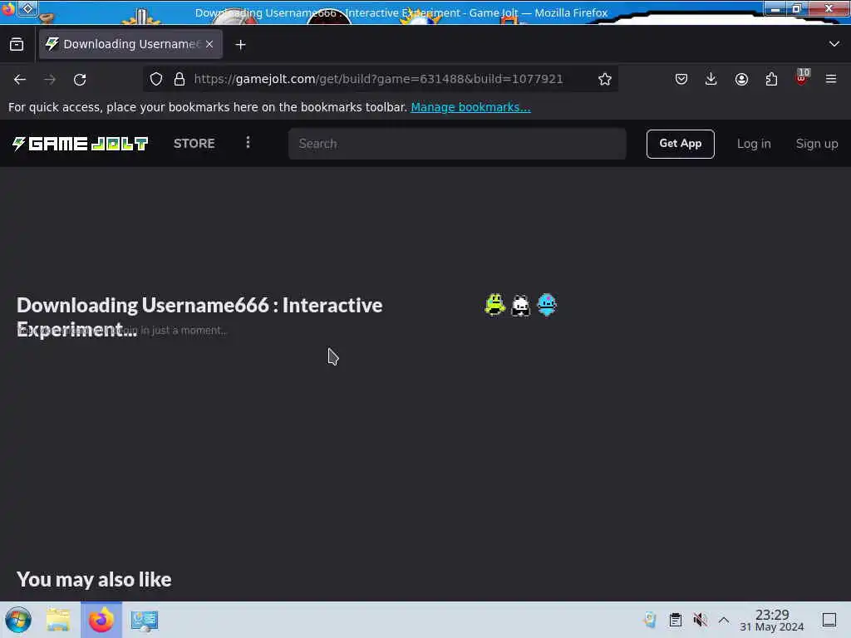The image size is (851, 638).
Task: Go back to the previous page
Action: coord(20,79)
